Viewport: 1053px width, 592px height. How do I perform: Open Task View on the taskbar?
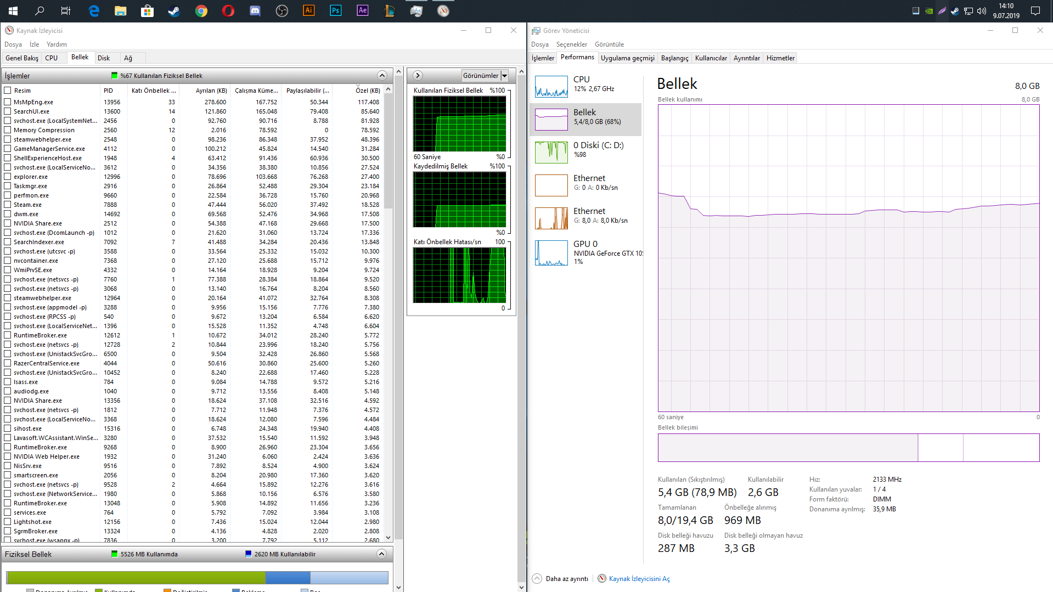(x=66, y=11)
